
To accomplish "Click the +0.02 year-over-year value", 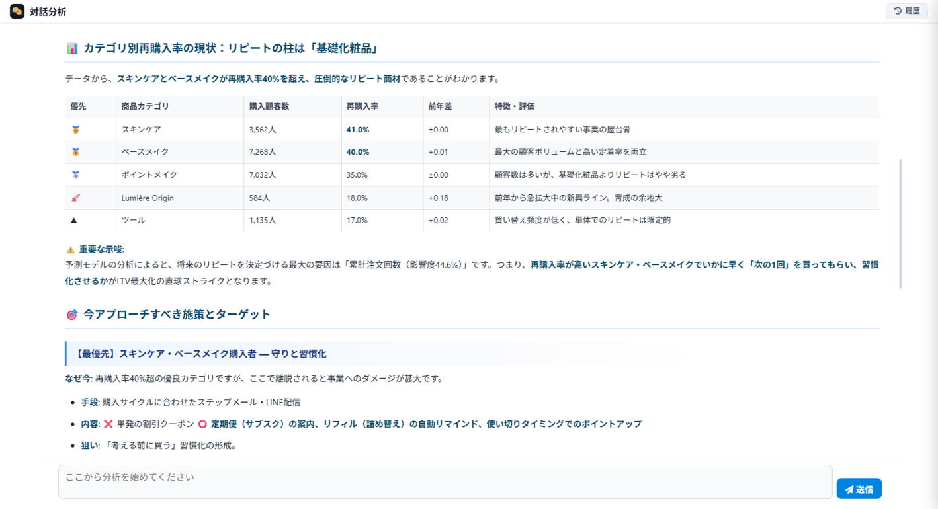I will (x=439, y=220).
